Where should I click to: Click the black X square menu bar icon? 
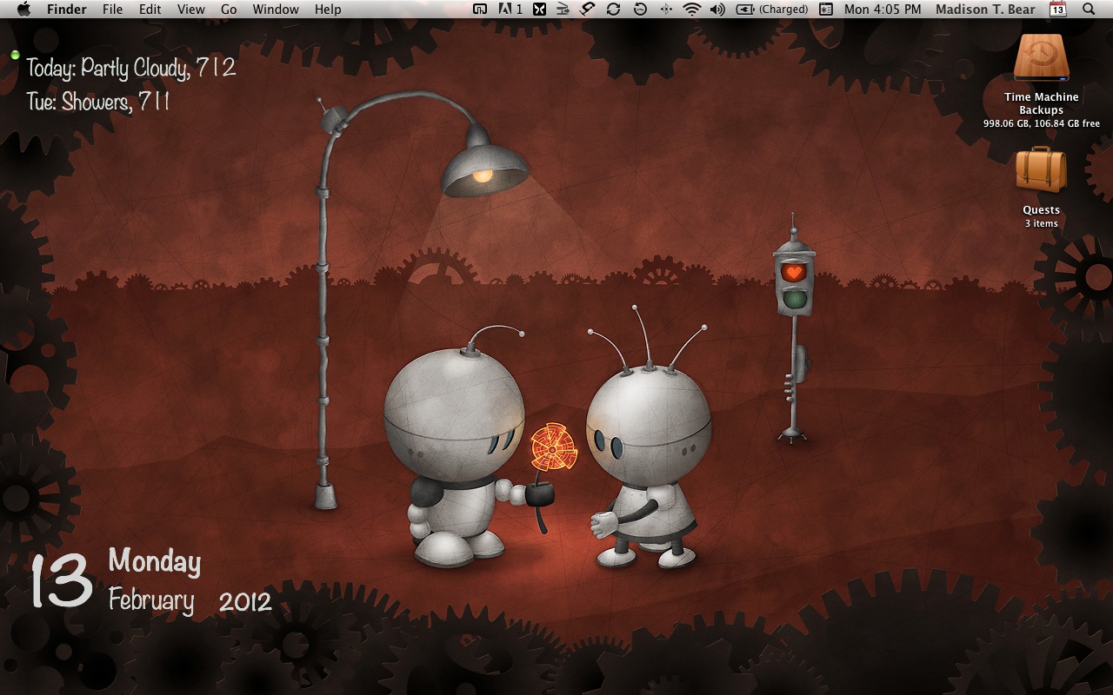pyautogui.click(x=540, y=9)
